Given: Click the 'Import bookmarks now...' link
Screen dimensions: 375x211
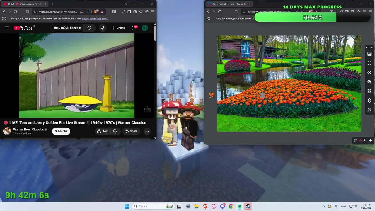Looking at the screenshot, I should coord(95,18).
